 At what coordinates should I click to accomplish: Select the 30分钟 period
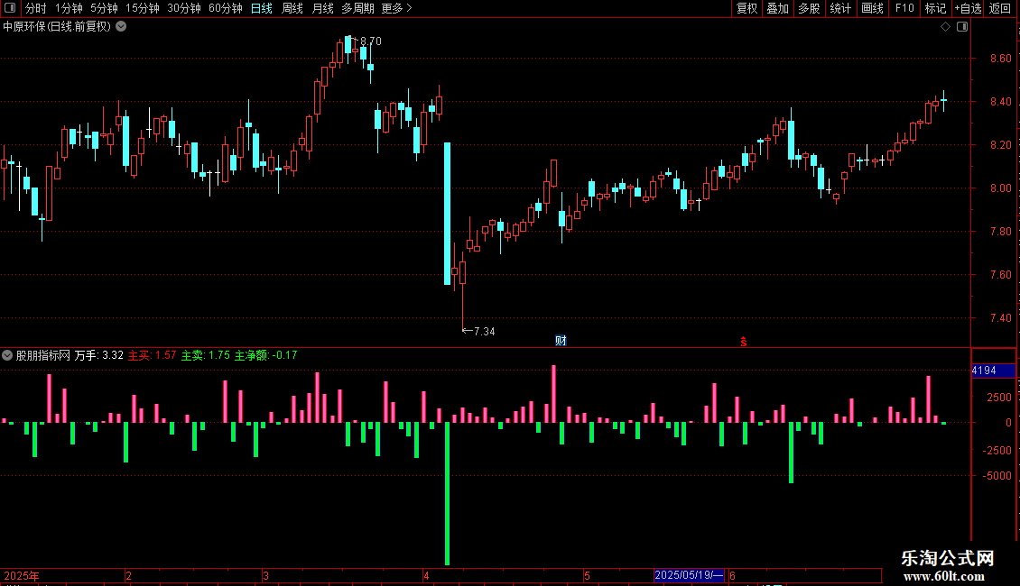184,8
